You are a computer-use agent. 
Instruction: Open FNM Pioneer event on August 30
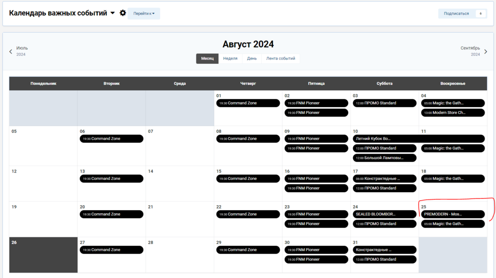click(316, 250)
